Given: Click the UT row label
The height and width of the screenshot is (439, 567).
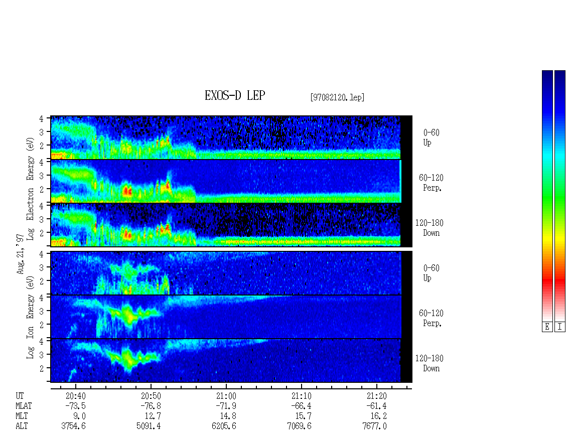Looking at the screenshot, I should pos(20,396).
